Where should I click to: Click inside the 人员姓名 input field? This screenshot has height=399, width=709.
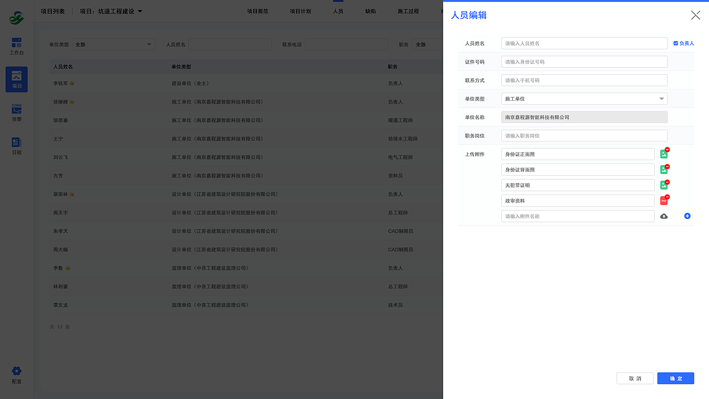point(584,43)
